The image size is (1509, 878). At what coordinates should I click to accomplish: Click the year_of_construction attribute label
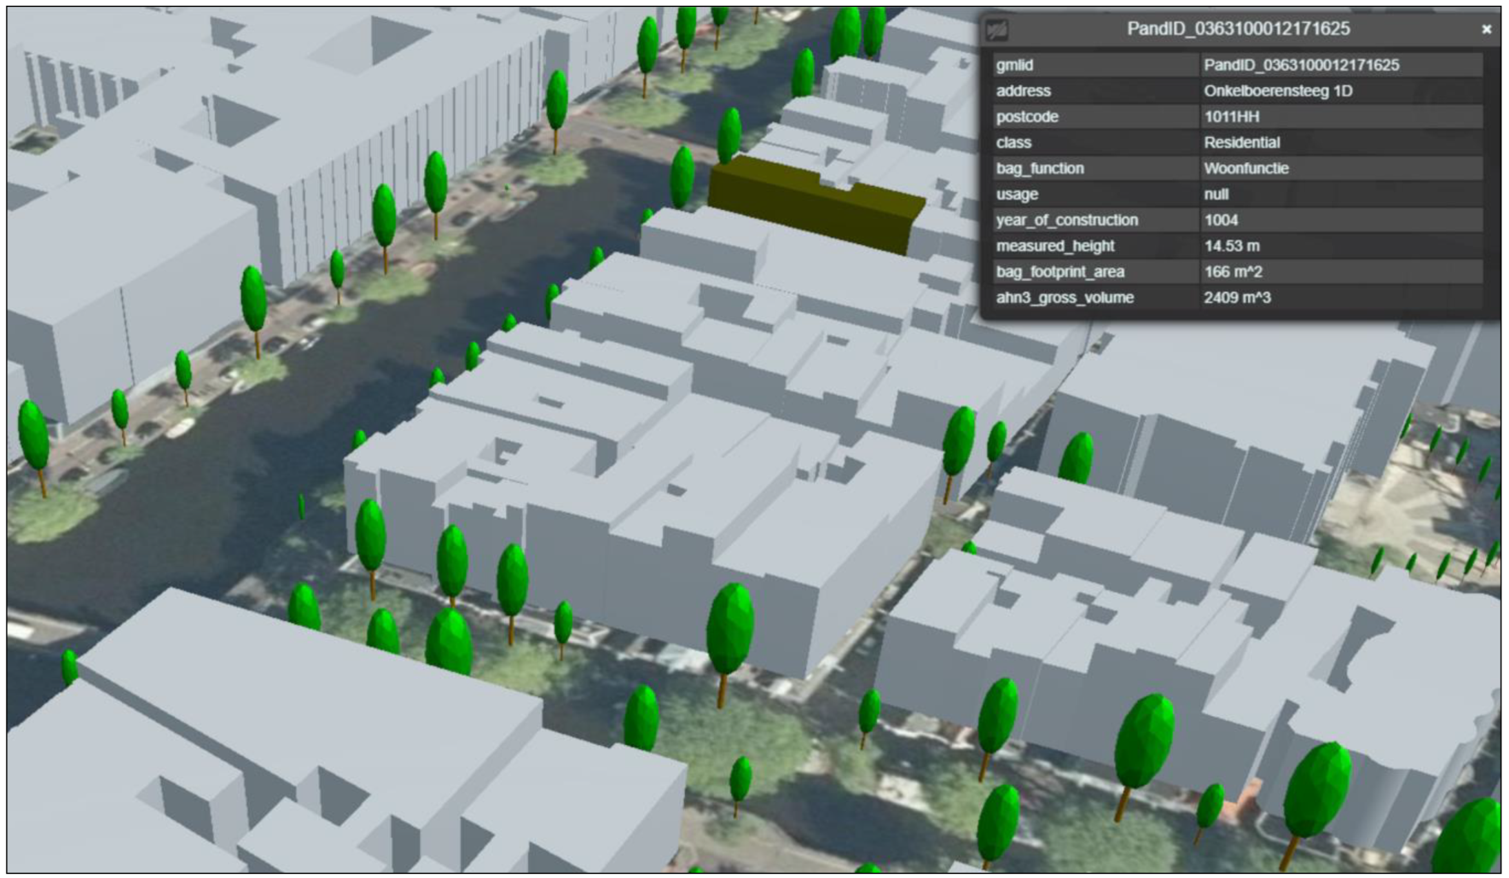(x=1066, y=220)
